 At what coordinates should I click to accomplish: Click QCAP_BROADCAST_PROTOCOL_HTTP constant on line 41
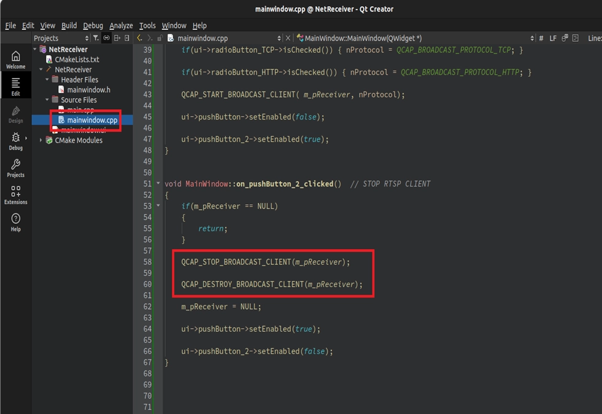pos(460,72)
